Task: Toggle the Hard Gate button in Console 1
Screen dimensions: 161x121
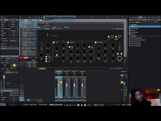Action: pyautogui.click(x=57, y=55)
